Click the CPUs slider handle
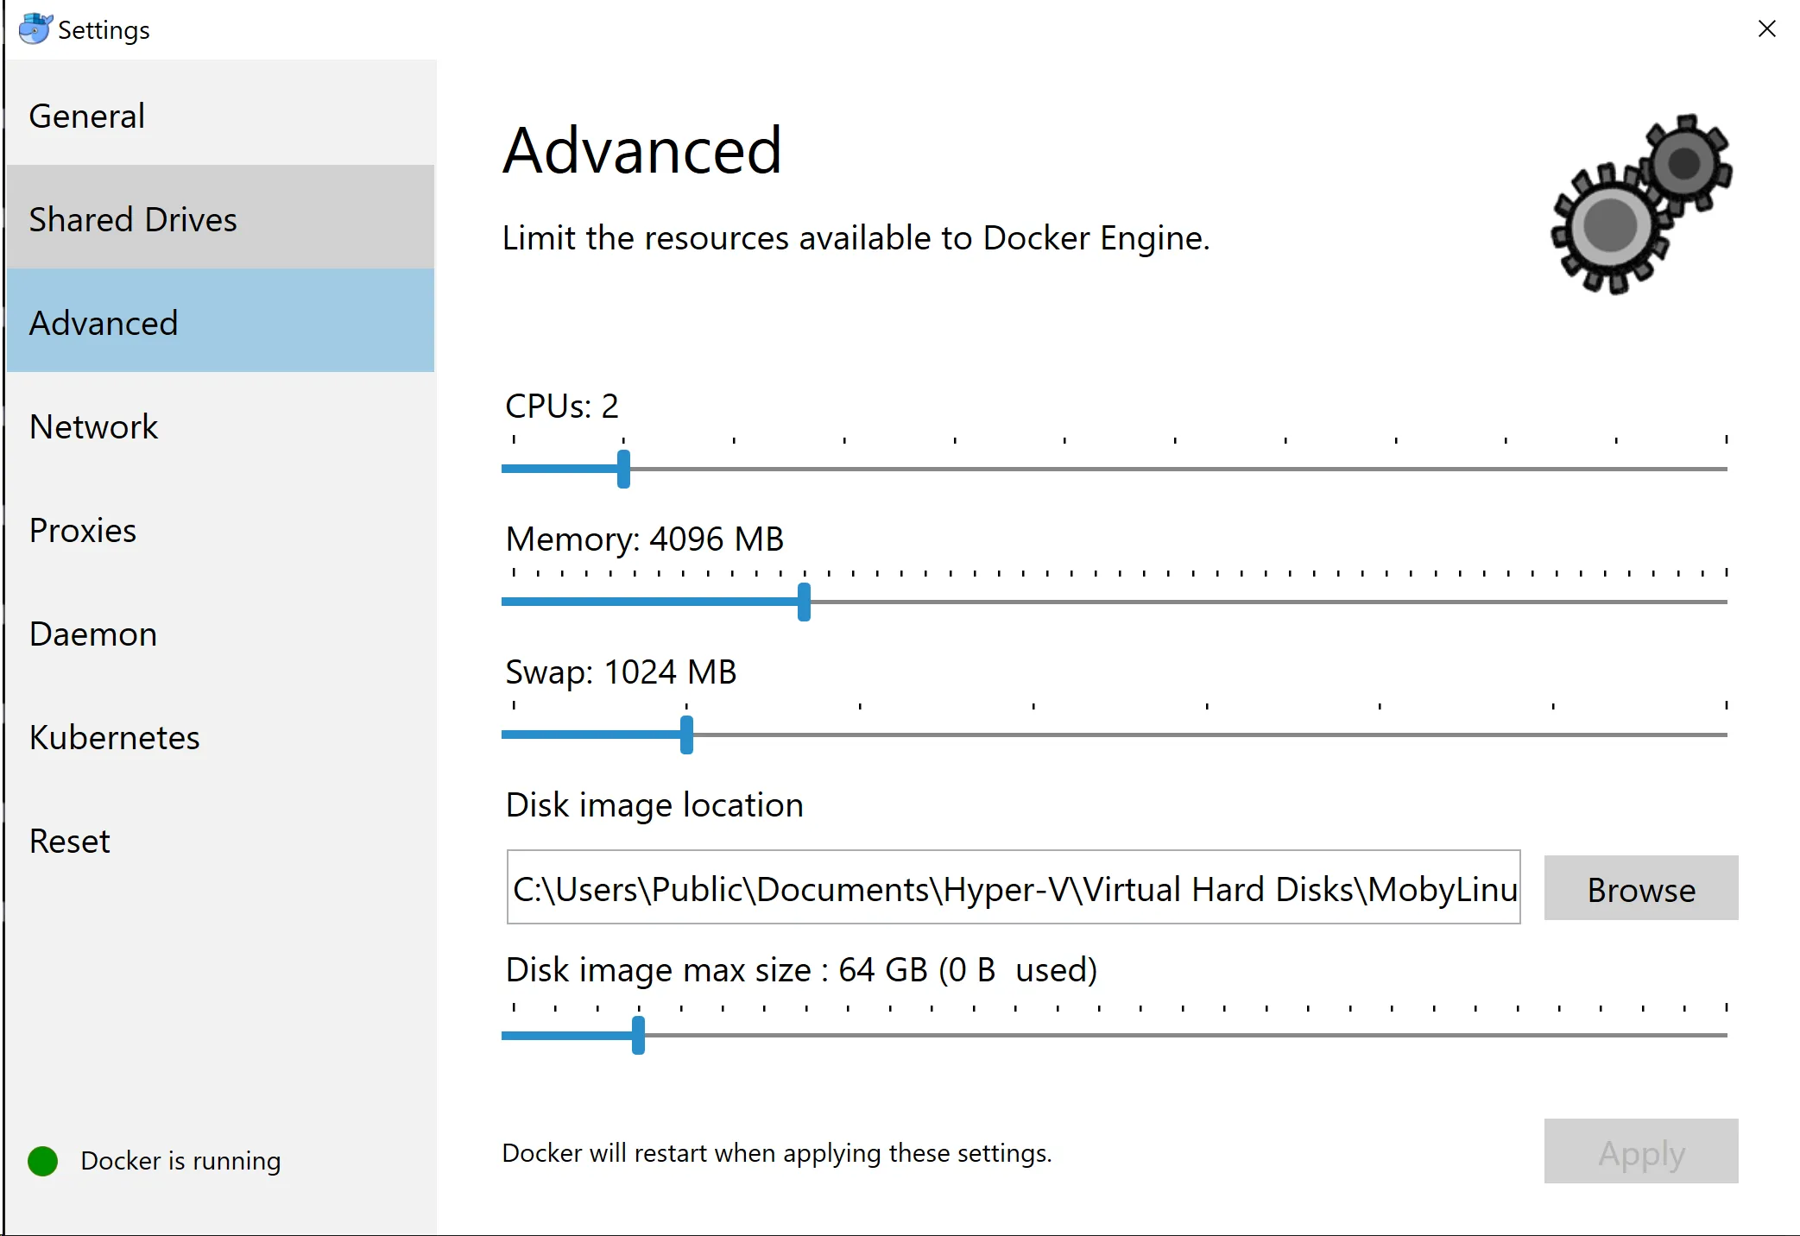This screenshot has width=1800, height=1236. click(623, 469)
